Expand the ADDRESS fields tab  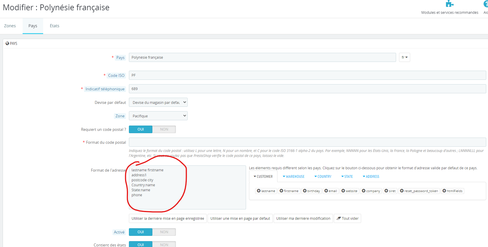(x=371, y=177)
